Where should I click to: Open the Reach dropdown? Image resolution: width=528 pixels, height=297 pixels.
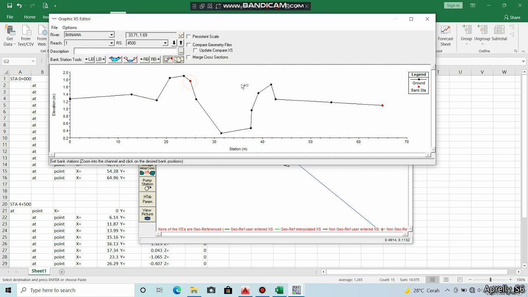(x=111, y=43)
